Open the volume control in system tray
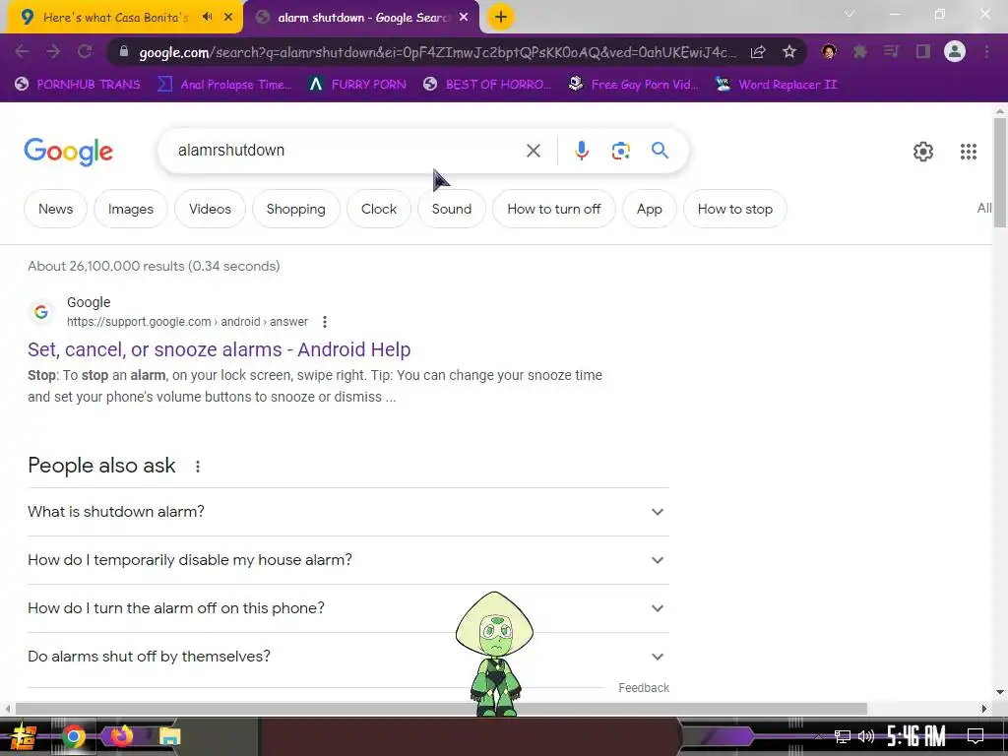Viewport: 1008px width, 756px height. (866, 736)
